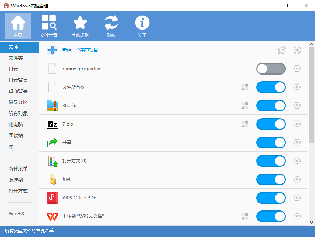Screen dimensions: 315x237
Task: Click the 打开方式(H) list icon
Action: [x=53, y=161]
